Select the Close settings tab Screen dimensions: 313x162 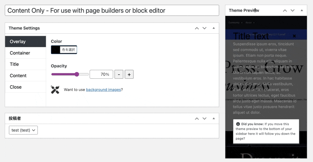click(x=25, y=87)
